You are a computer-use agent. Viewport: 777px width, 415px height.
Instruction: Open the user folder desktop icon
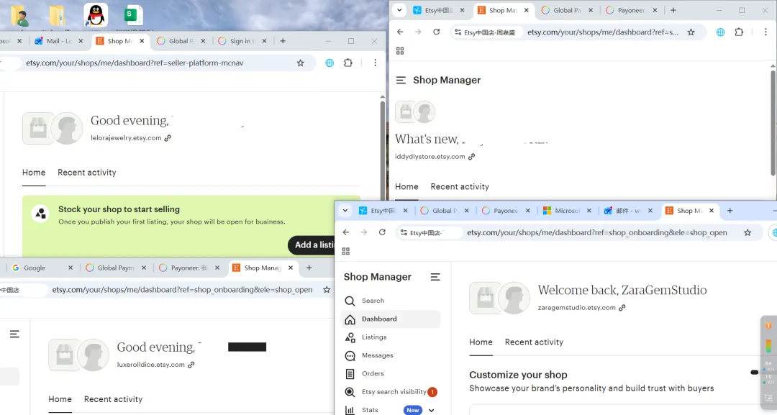point(20,16)
